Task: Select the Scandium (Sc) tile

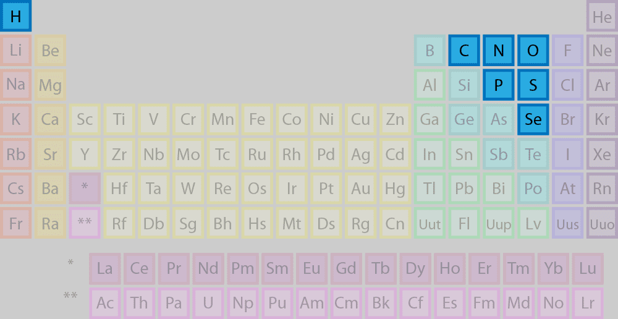Action: coord(85,119)
